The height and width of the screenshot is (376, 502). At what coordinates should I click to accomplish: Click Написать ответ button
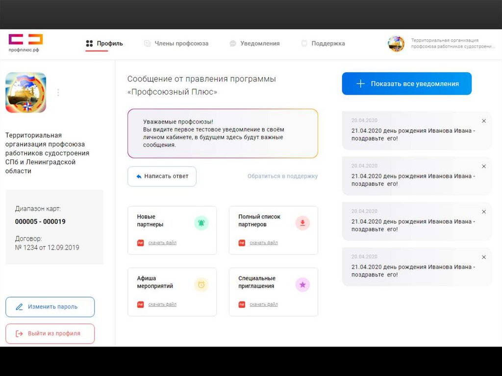coord(162,176)
